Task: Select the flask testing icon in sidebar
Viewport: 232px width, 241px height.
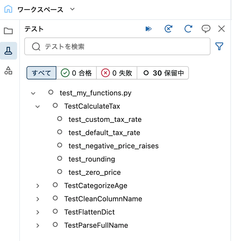Action: 8,51
